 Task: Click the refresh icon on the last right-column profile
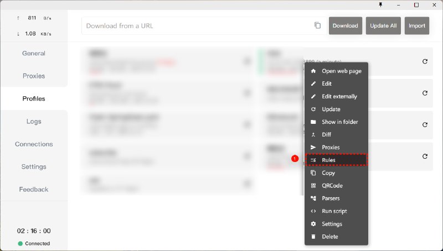tap(425, 156)
